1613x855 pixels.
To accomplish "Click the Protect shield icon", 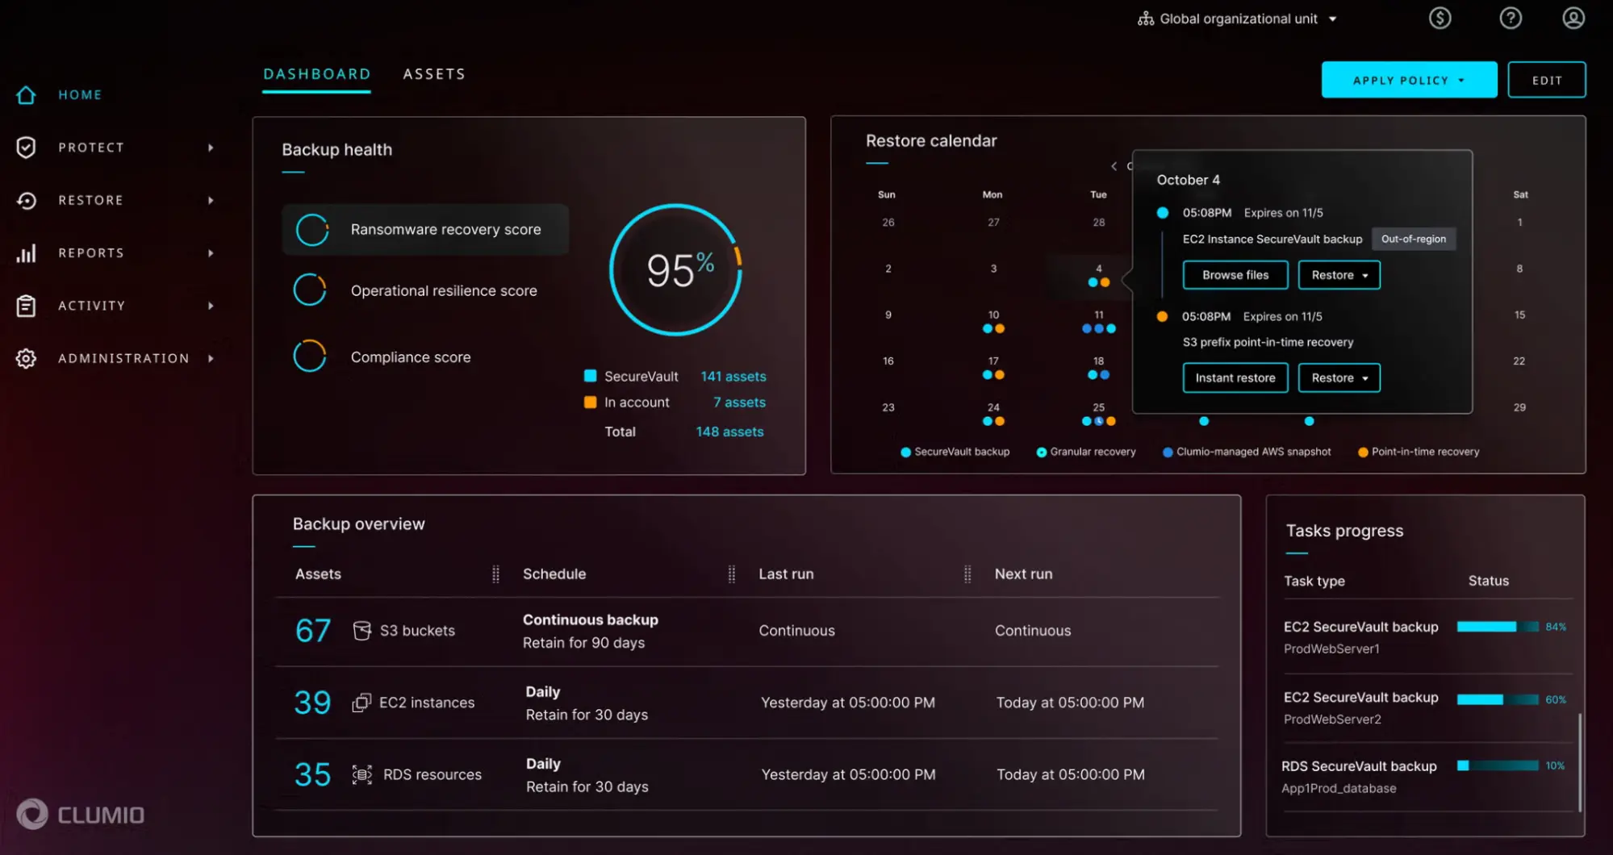I will click(26, 148).
